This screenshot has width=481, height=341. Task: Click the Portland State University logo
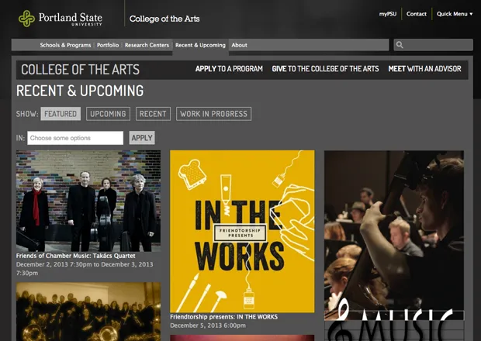(61, 19)
